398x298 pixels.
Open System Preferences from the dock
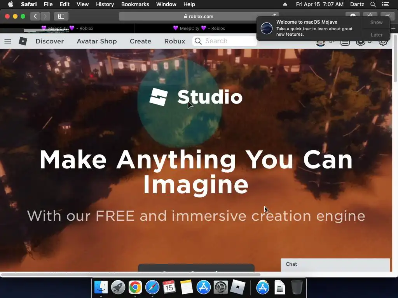point(221,288)
